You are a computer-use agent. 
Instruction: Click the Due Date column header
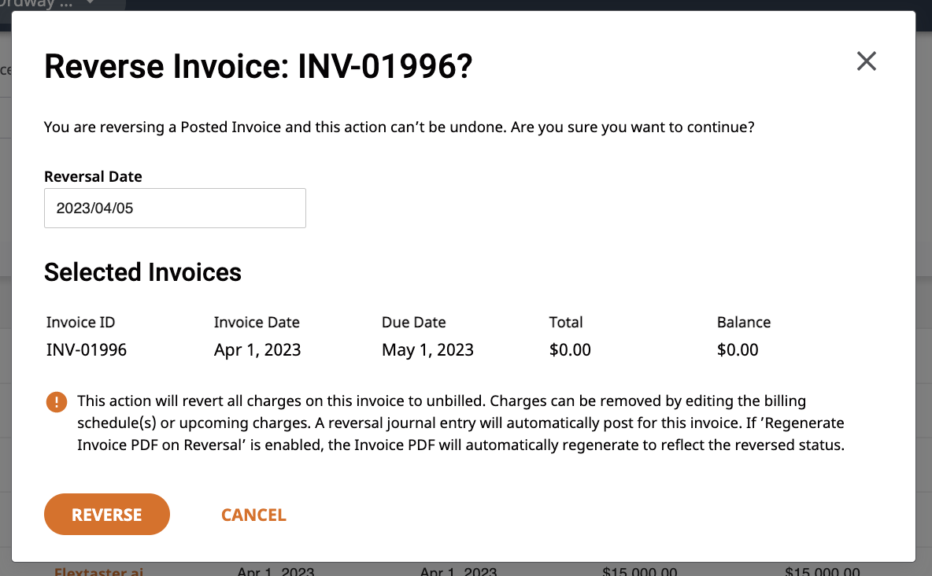414,322
